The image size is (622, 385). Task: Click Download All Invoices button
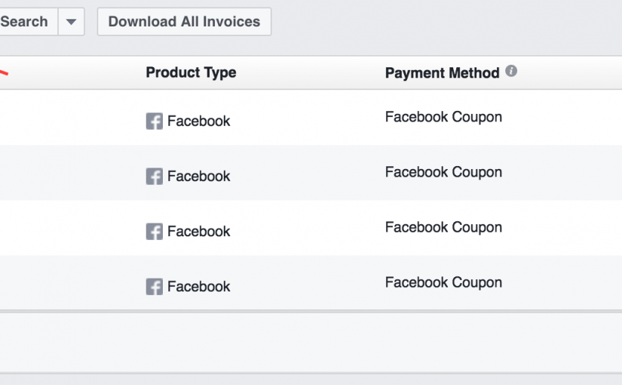click(185, 21)
